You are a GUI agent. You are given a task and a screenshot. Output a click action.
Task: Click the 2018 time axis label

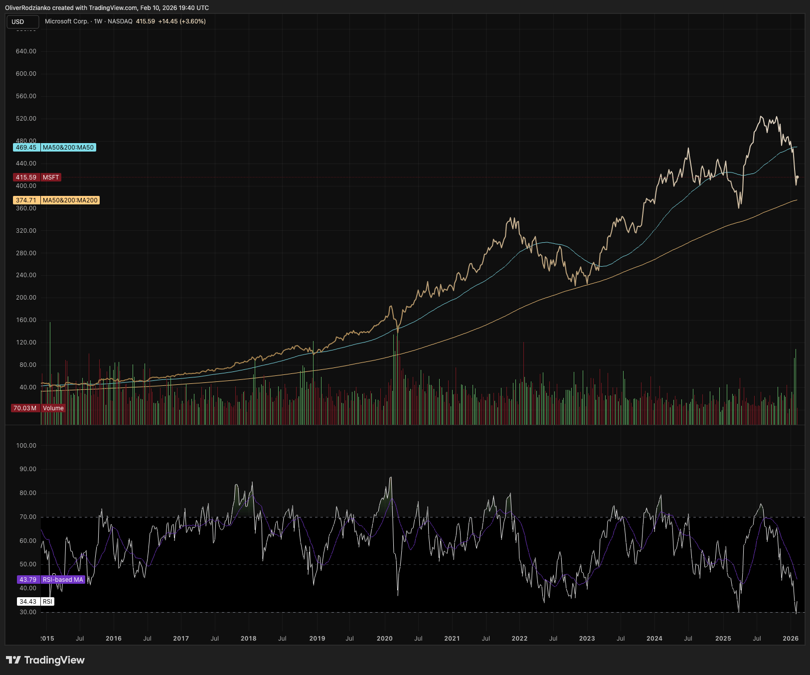point(249,639)
